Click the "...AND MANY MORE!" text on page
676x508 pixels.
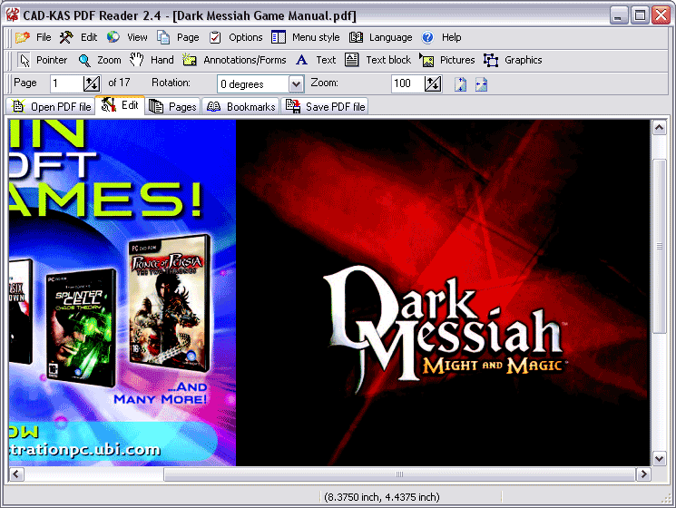point(161,393)
